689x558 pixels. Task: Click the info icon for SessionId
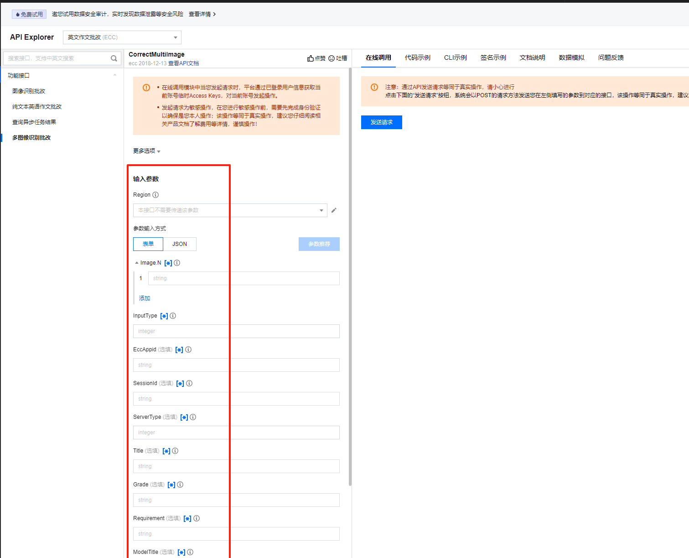189,383
